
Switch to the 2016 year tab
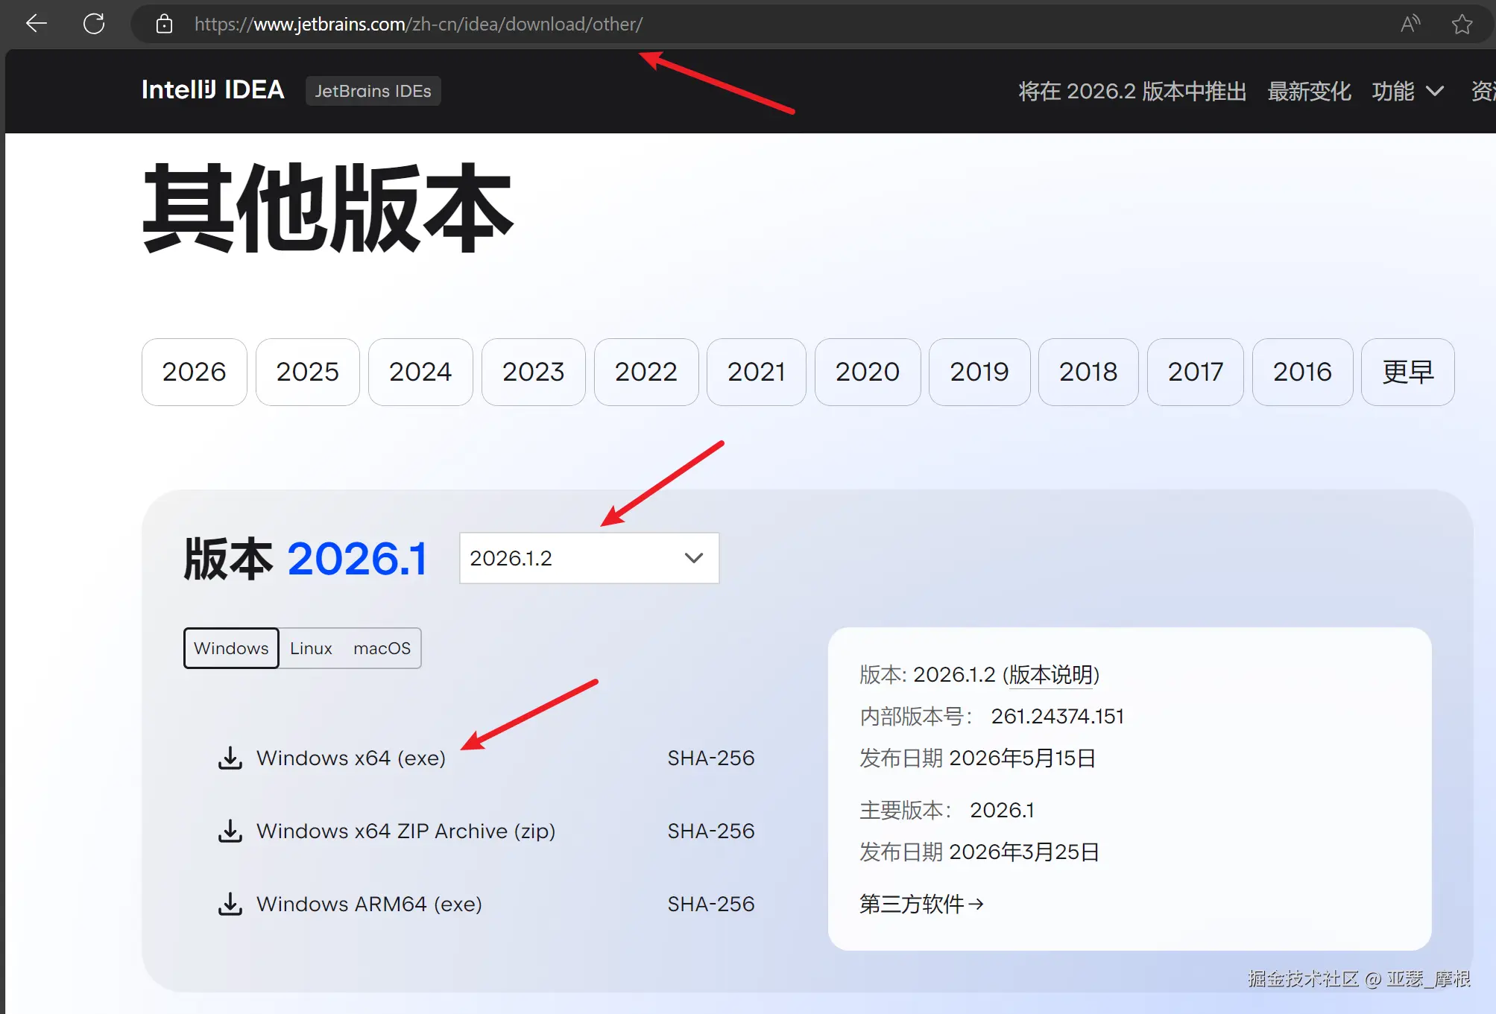pyautogui.click(x=1302, y=372)
